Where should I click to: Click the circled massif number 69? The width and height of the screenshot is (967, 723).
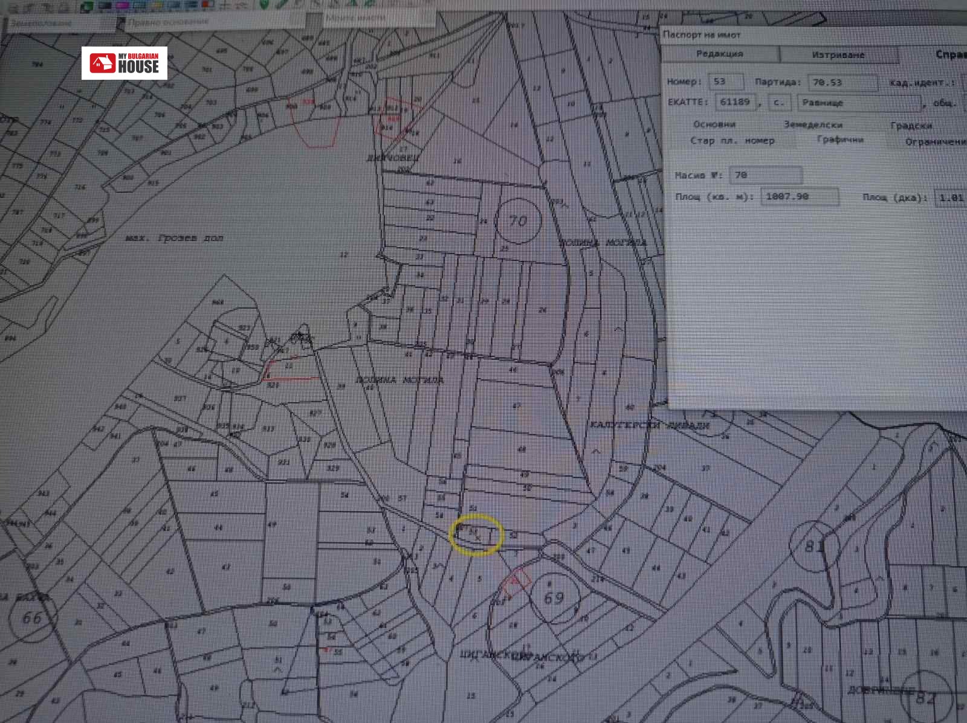click(554, 597)
